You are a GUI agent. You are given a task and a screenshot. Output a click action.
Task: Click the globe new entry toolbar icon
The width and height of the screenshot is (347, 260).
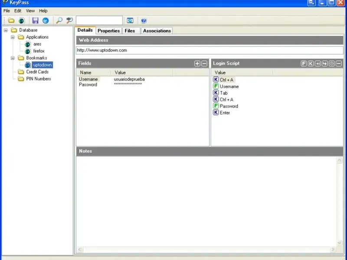pos(21,20)
